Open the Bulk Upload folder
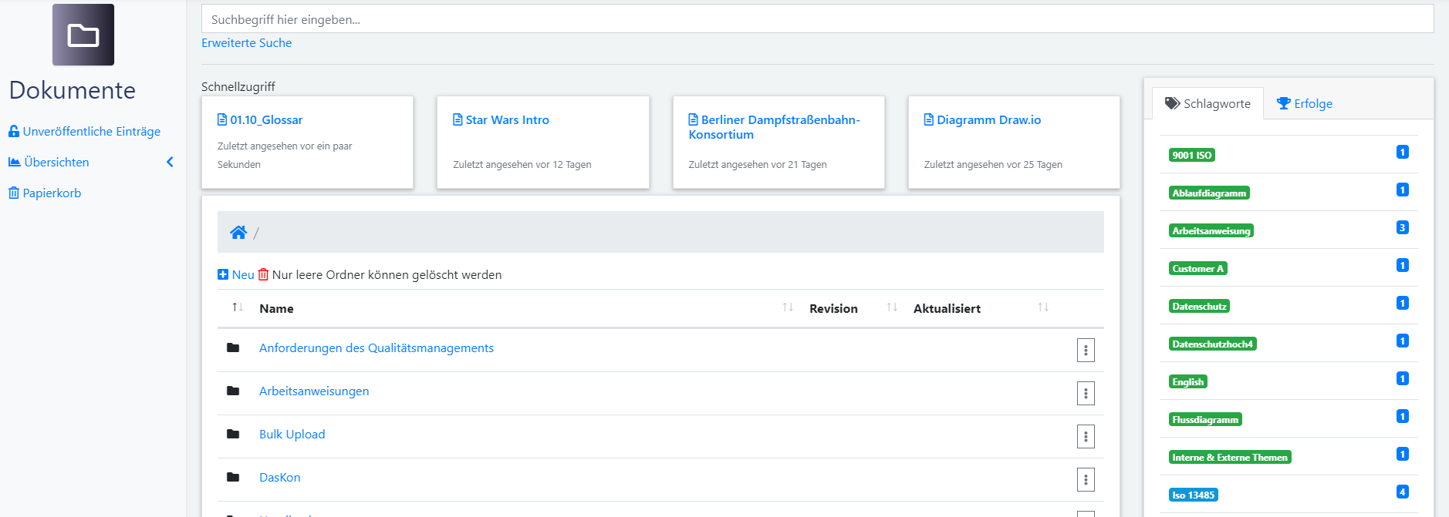Image resolution: width=1449 pixels, height=517 pixels. click(292, 435)
